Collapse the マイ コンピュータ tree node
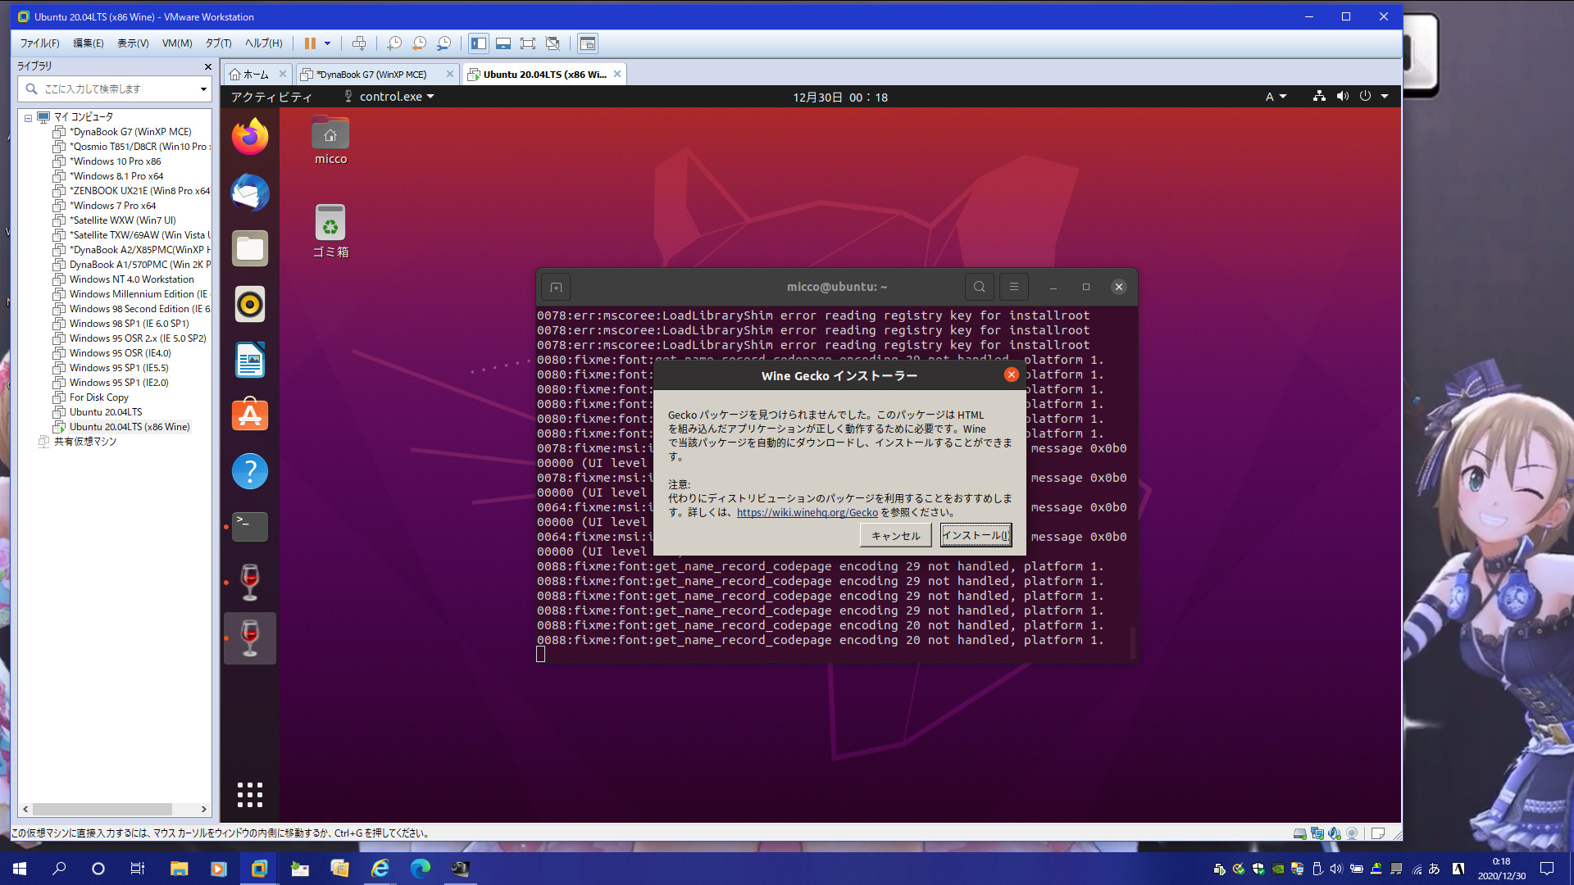 (x=28, y=117)
